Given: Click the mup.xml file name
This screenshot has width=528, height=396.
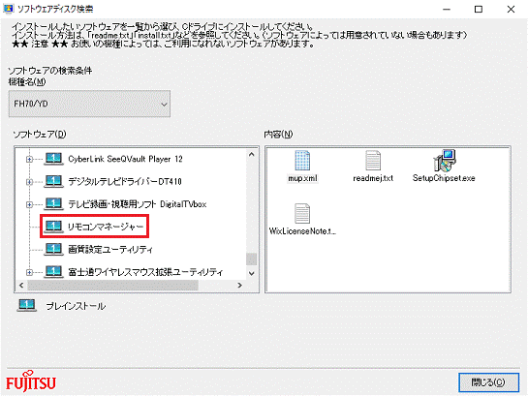Looking at the screenshot, I should [x=302, y=178].
